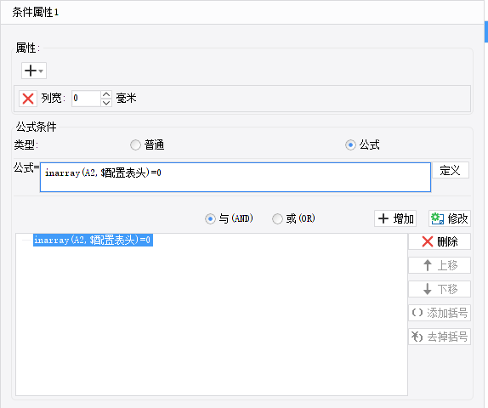Image resolution: width=488 pixels, height=408 pixels.
Task: Increase 列宽 value with up arrow
Action: [106, 94]
